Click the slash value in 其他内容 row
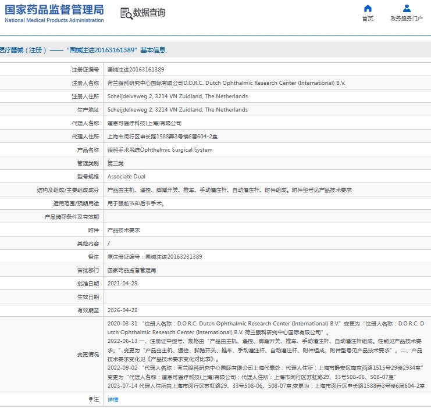This screenshot has height=408, width=431. [x=109, y=244]
